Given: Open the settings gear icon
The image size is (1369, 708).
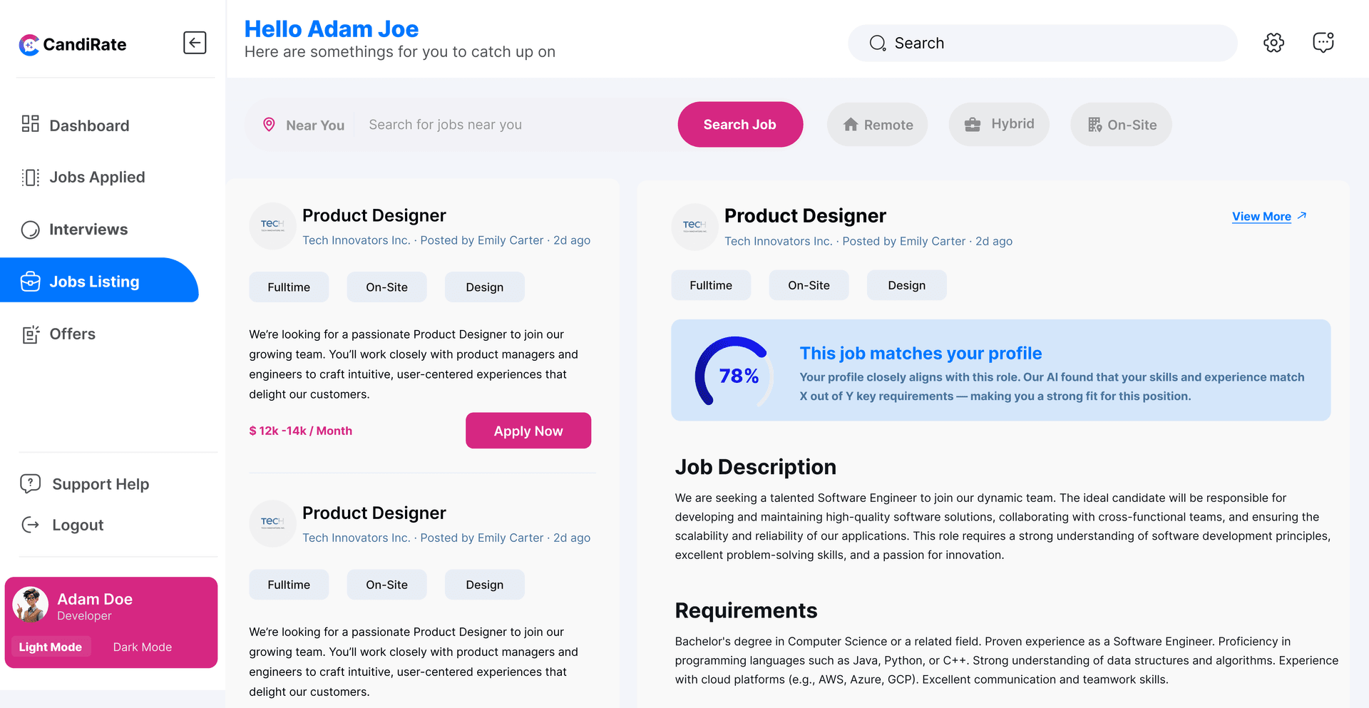Looking at the screenshot, I should (1273, 43).
